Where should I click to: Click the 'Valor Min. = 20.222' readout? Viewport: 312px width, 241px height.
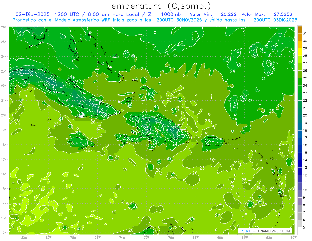pyautogui.click(x=213, y=14)
